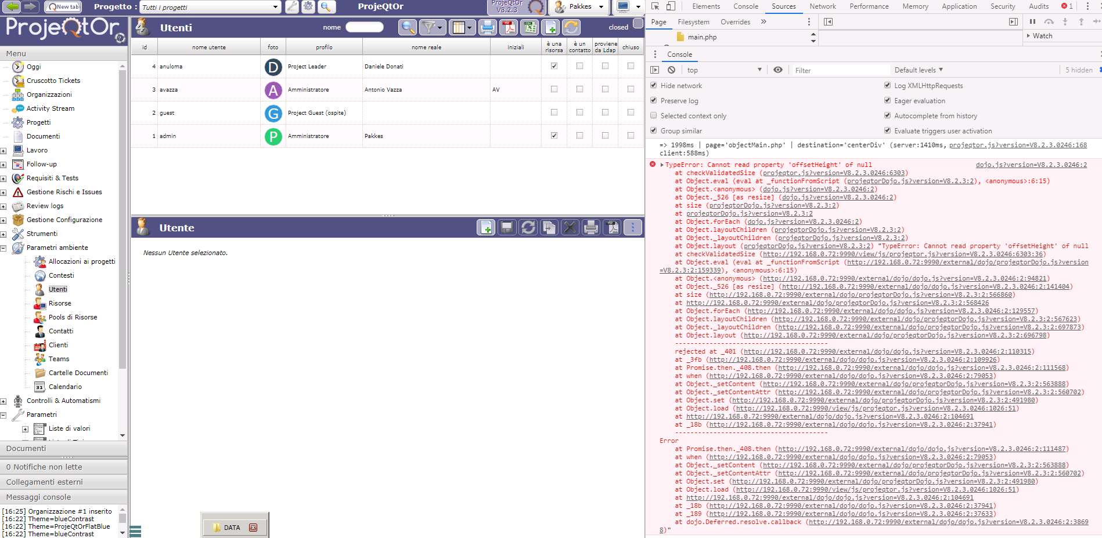Click the nome filter input field
This screenshot has width=1102, height=538.
click(x=364, y=27)
